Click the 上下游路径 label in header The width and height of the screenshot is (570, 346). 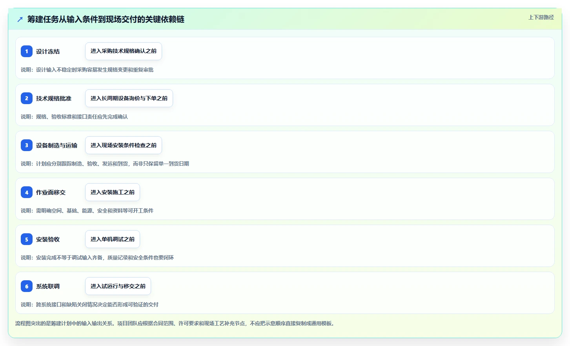[x=541, y=17]
